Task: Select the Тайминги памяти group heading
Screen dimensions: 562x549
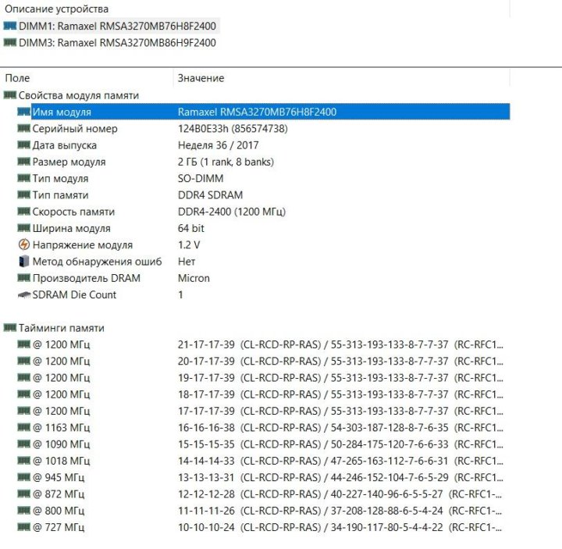Action: tap(62, 328)
